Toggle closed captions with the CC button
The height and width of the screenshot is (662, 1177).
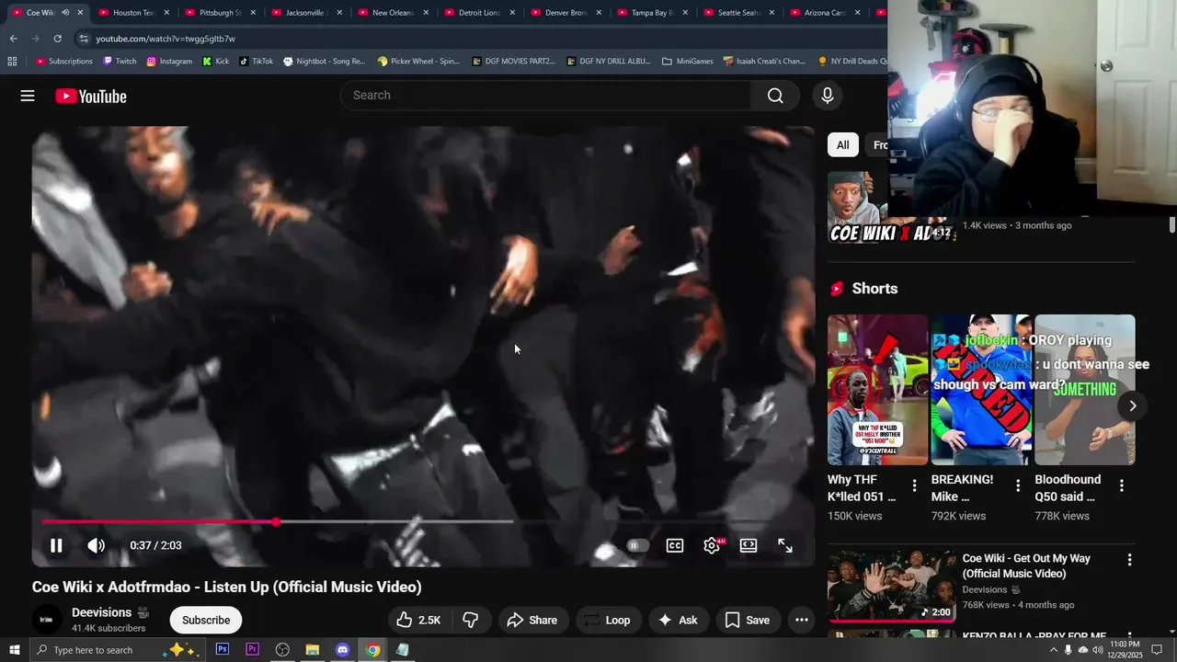[675, 545]
